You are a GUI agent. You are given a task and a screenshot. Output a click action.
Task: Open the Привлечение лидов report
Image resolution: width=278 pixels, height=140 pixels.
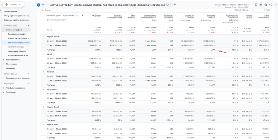pos(16,47)
